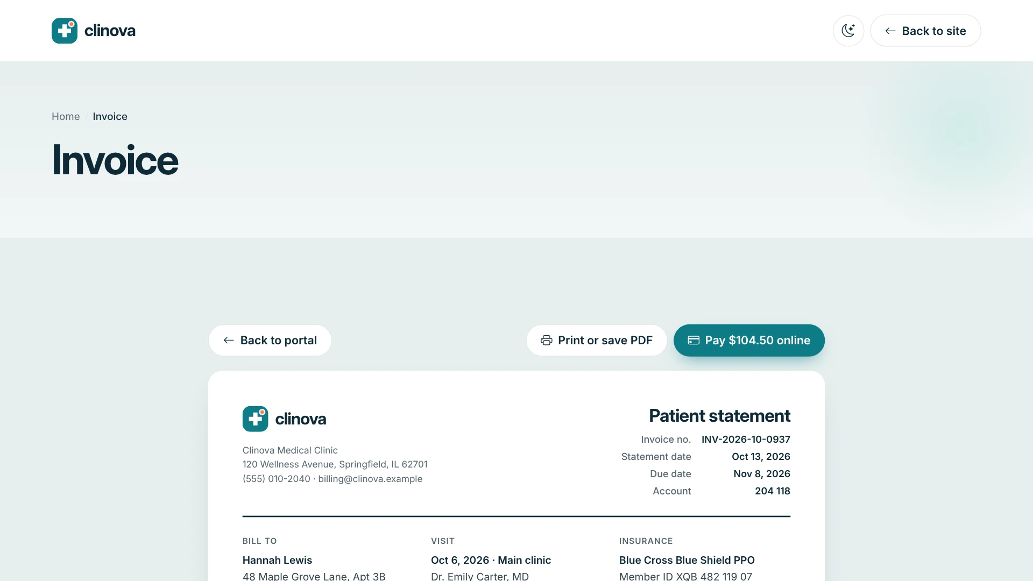Click the Due date label
Image resolution: width=1033 pixels, height=581 pixels.
[670, 474]
